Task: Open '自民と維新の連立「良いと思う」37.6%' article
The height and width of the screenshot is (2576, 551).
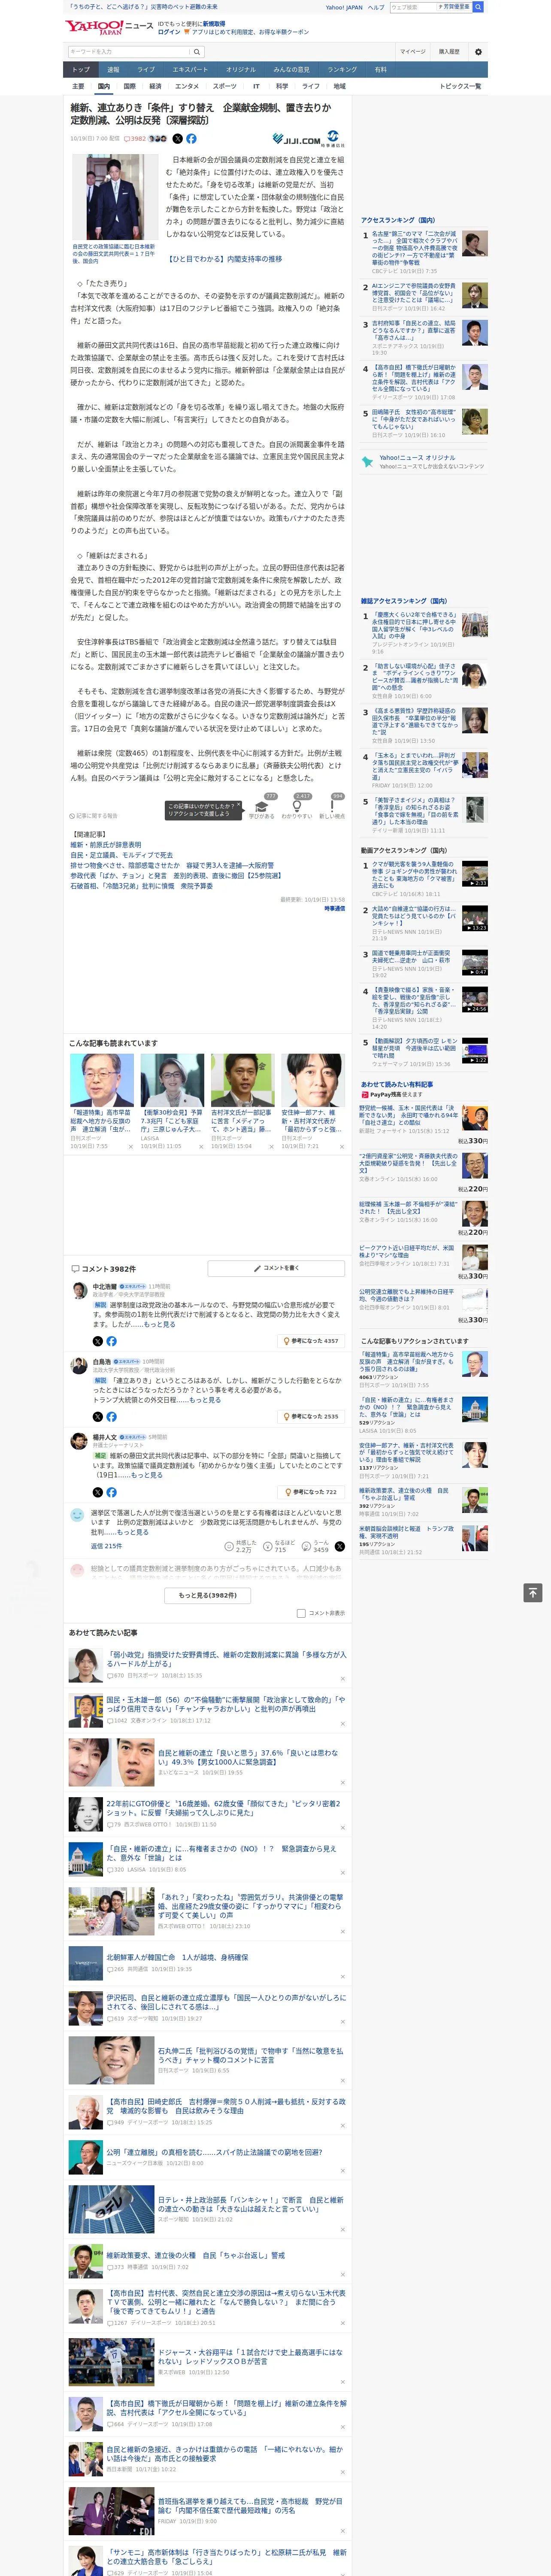Action: point(248,1757)
